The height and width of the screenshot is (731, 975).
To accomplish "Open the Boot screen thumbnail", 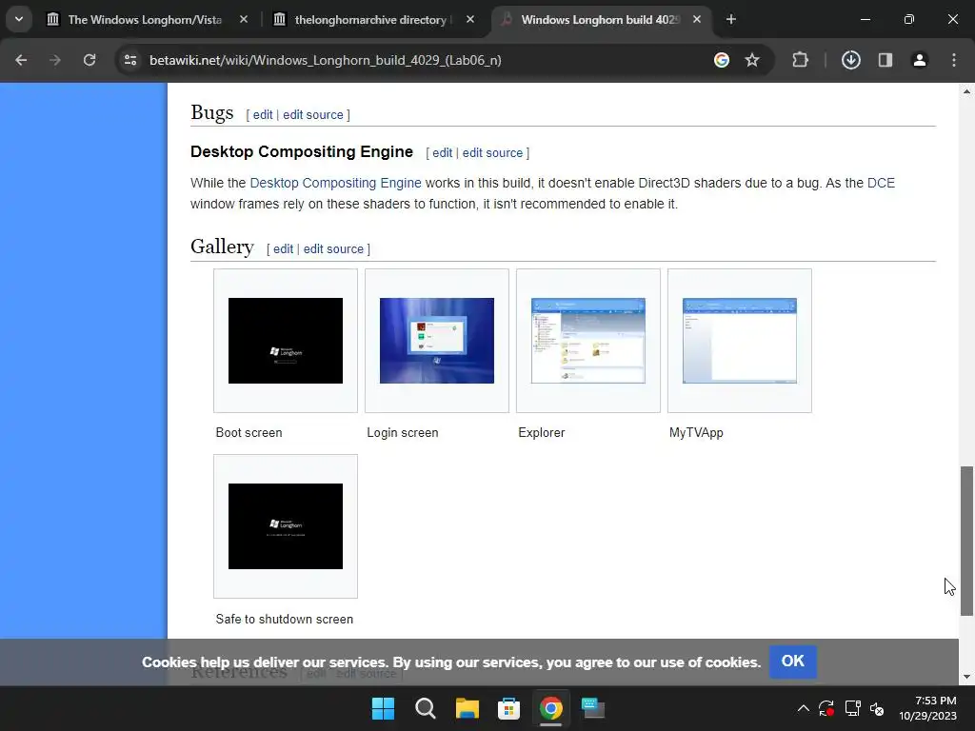I will pos(286,341).
